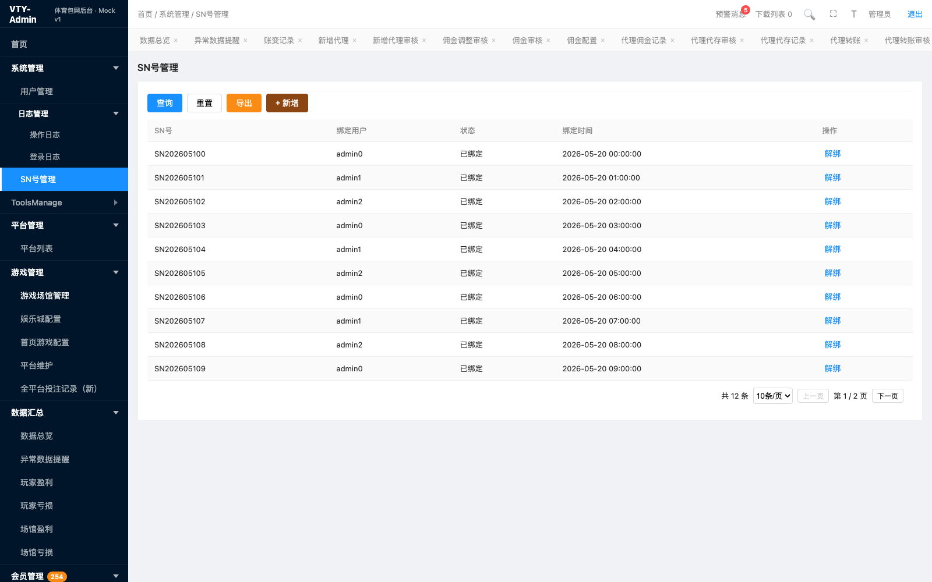
Task: Switch to the 佣金配置 tab
Action: pos(582,41)
